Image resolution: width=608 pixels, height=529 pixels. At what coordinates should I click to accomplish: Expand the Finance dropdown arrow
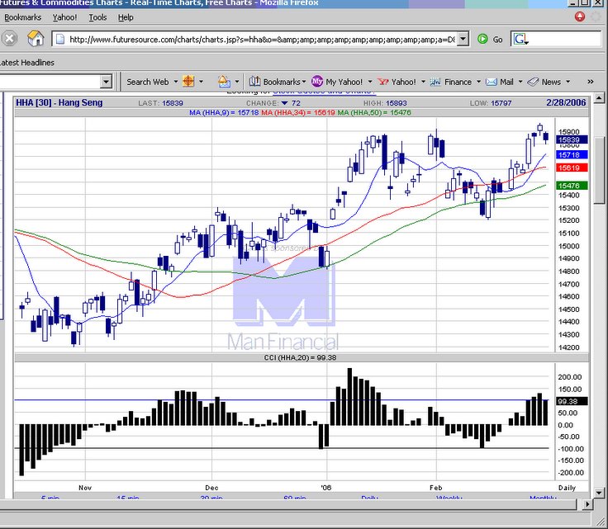point(478,82)
